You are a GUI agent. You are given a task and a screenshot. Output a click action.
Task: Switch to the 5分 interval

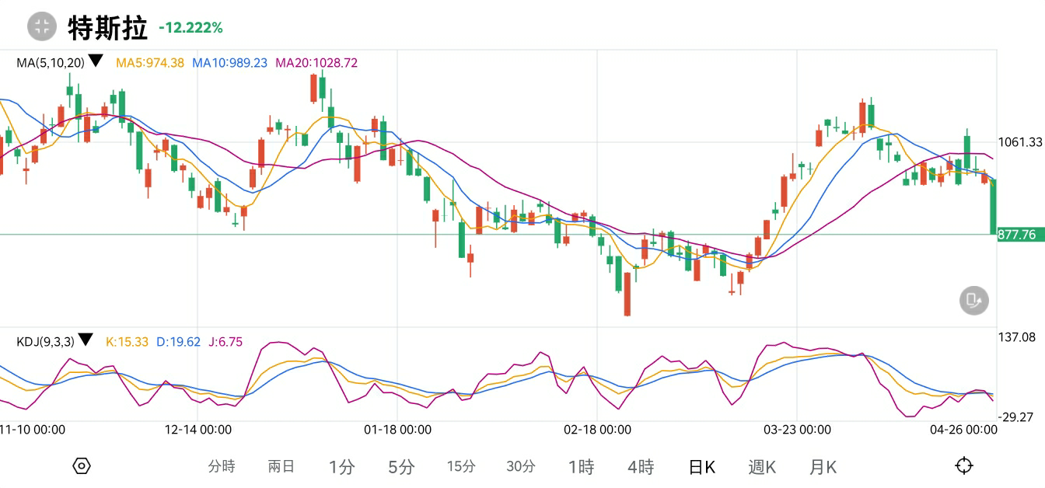click(x=401, y=467)
